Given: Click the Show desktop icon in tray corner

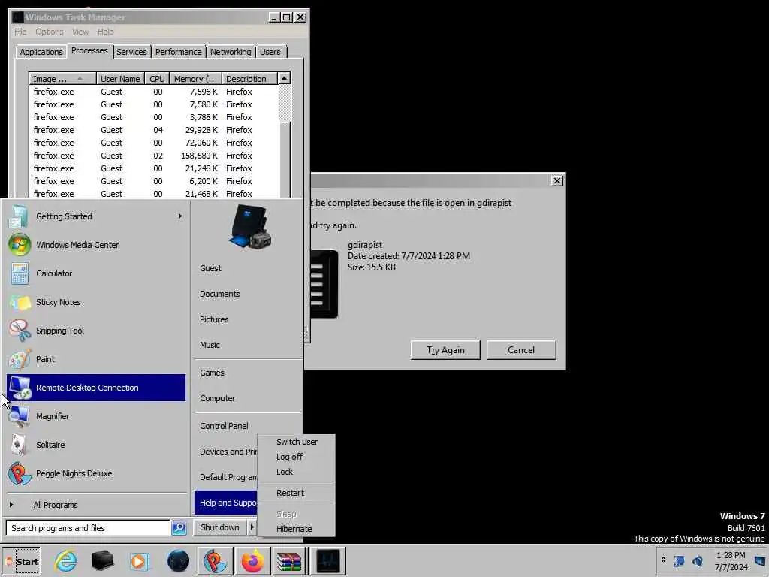Looking at the screenshot, I should (761, 560).
